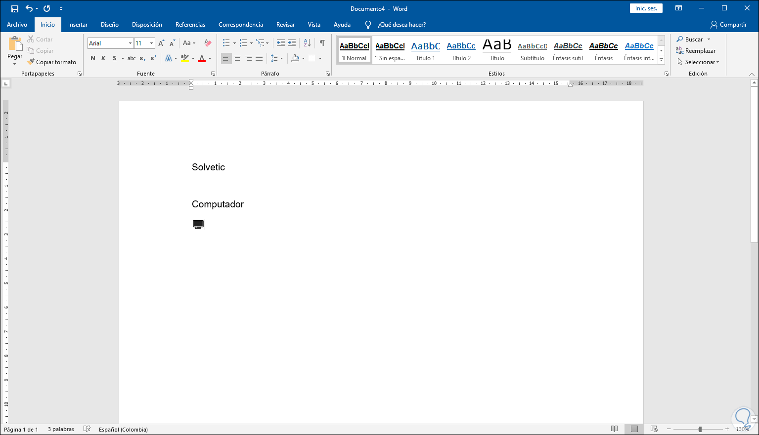Click Compartir to share document

(728, 25)
